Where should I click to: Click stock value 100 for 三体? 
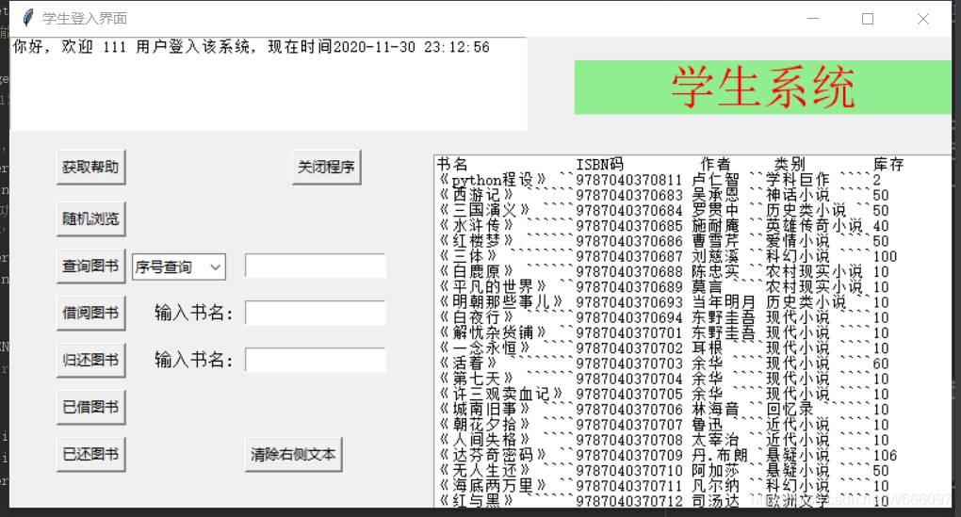pos(885,257)
